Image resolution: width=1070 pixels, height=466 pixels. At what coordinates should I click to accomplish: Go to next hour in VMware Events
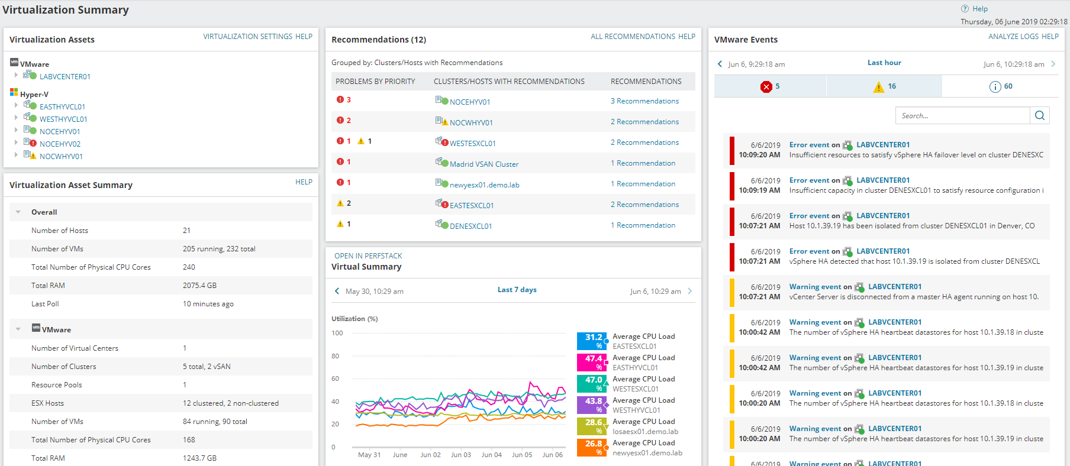point(1053,64)
